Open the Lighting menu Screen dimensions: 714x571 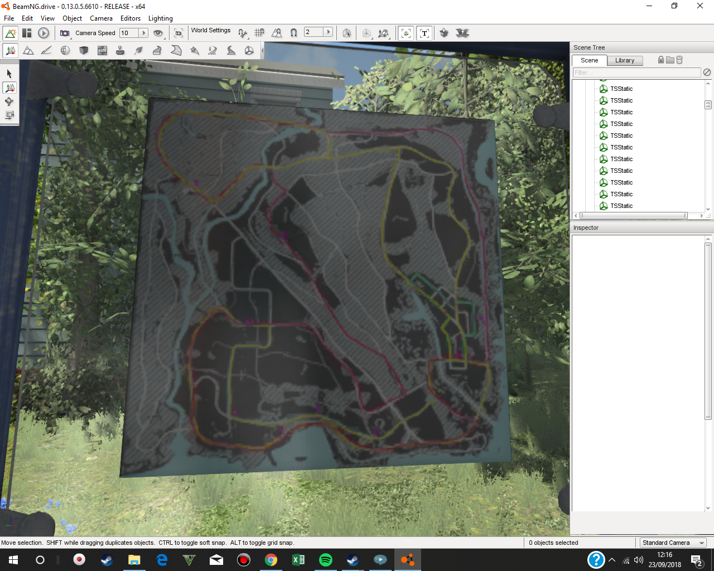(161, 18)
